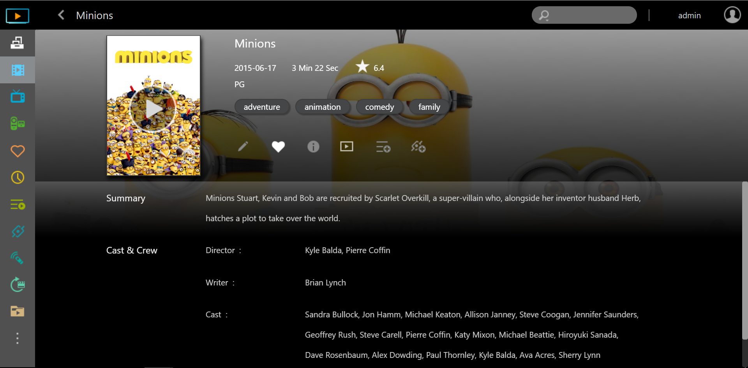
Task: Go back with the arrow beside Minions
Action: pyautogui.click(x=61, y=15)
